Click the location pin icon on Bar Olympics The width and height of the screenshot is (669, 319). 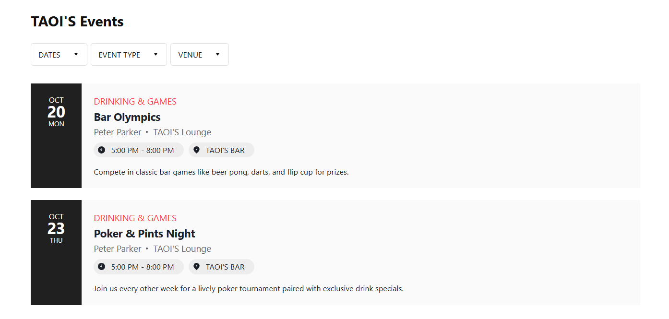tap(196, 150)
